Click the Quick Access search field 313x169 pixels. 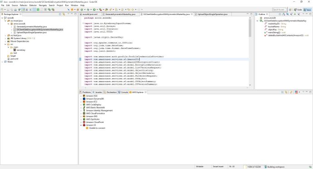[x=279, y=10]
